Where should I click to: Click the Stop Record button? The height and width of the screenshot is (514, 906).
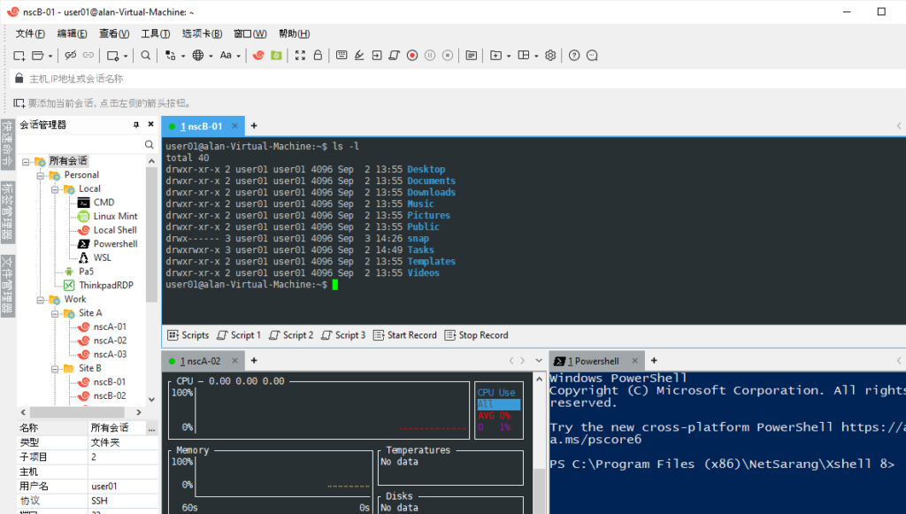476,334
